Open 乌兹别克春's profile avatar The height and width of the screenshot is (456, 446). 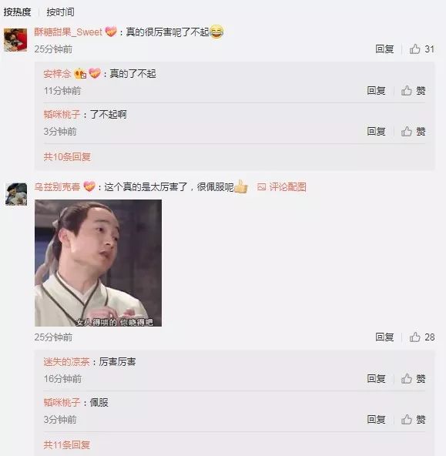click(x=16, y=194)
